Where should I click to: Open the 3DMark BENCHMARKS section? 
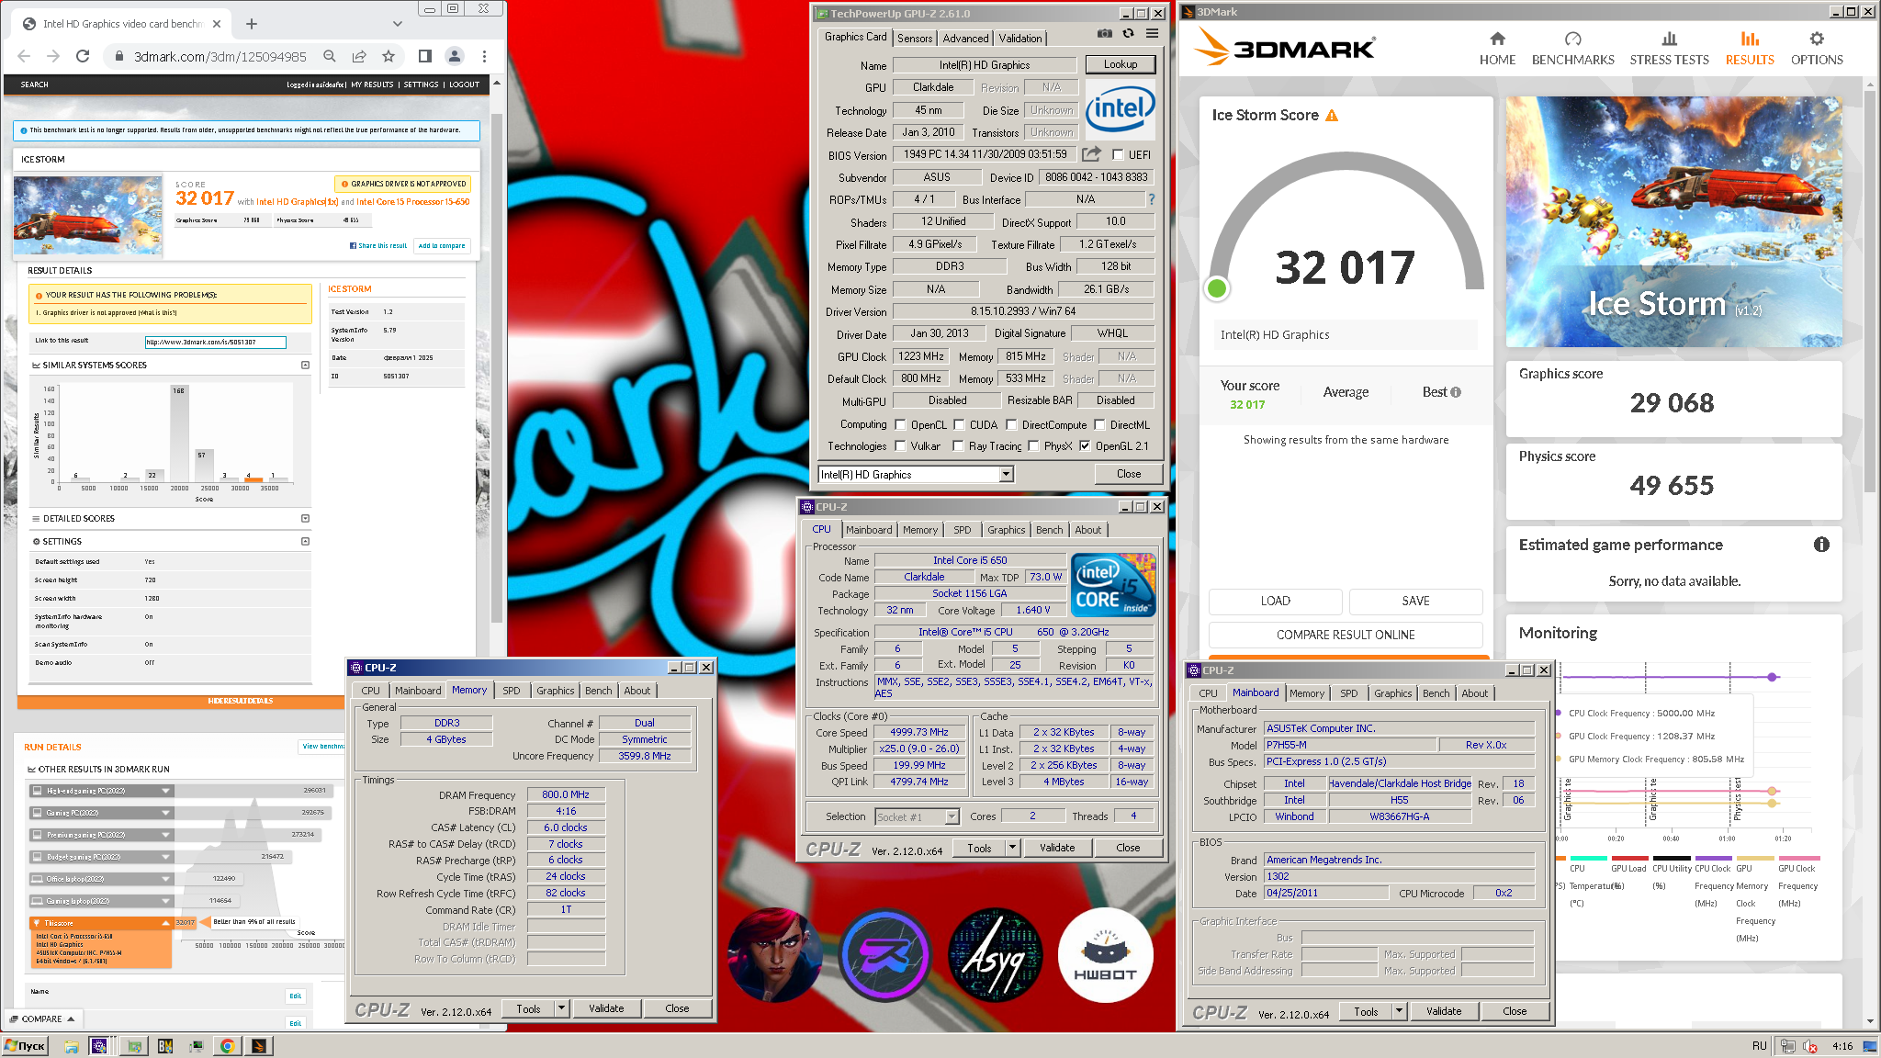(1572, 49)
